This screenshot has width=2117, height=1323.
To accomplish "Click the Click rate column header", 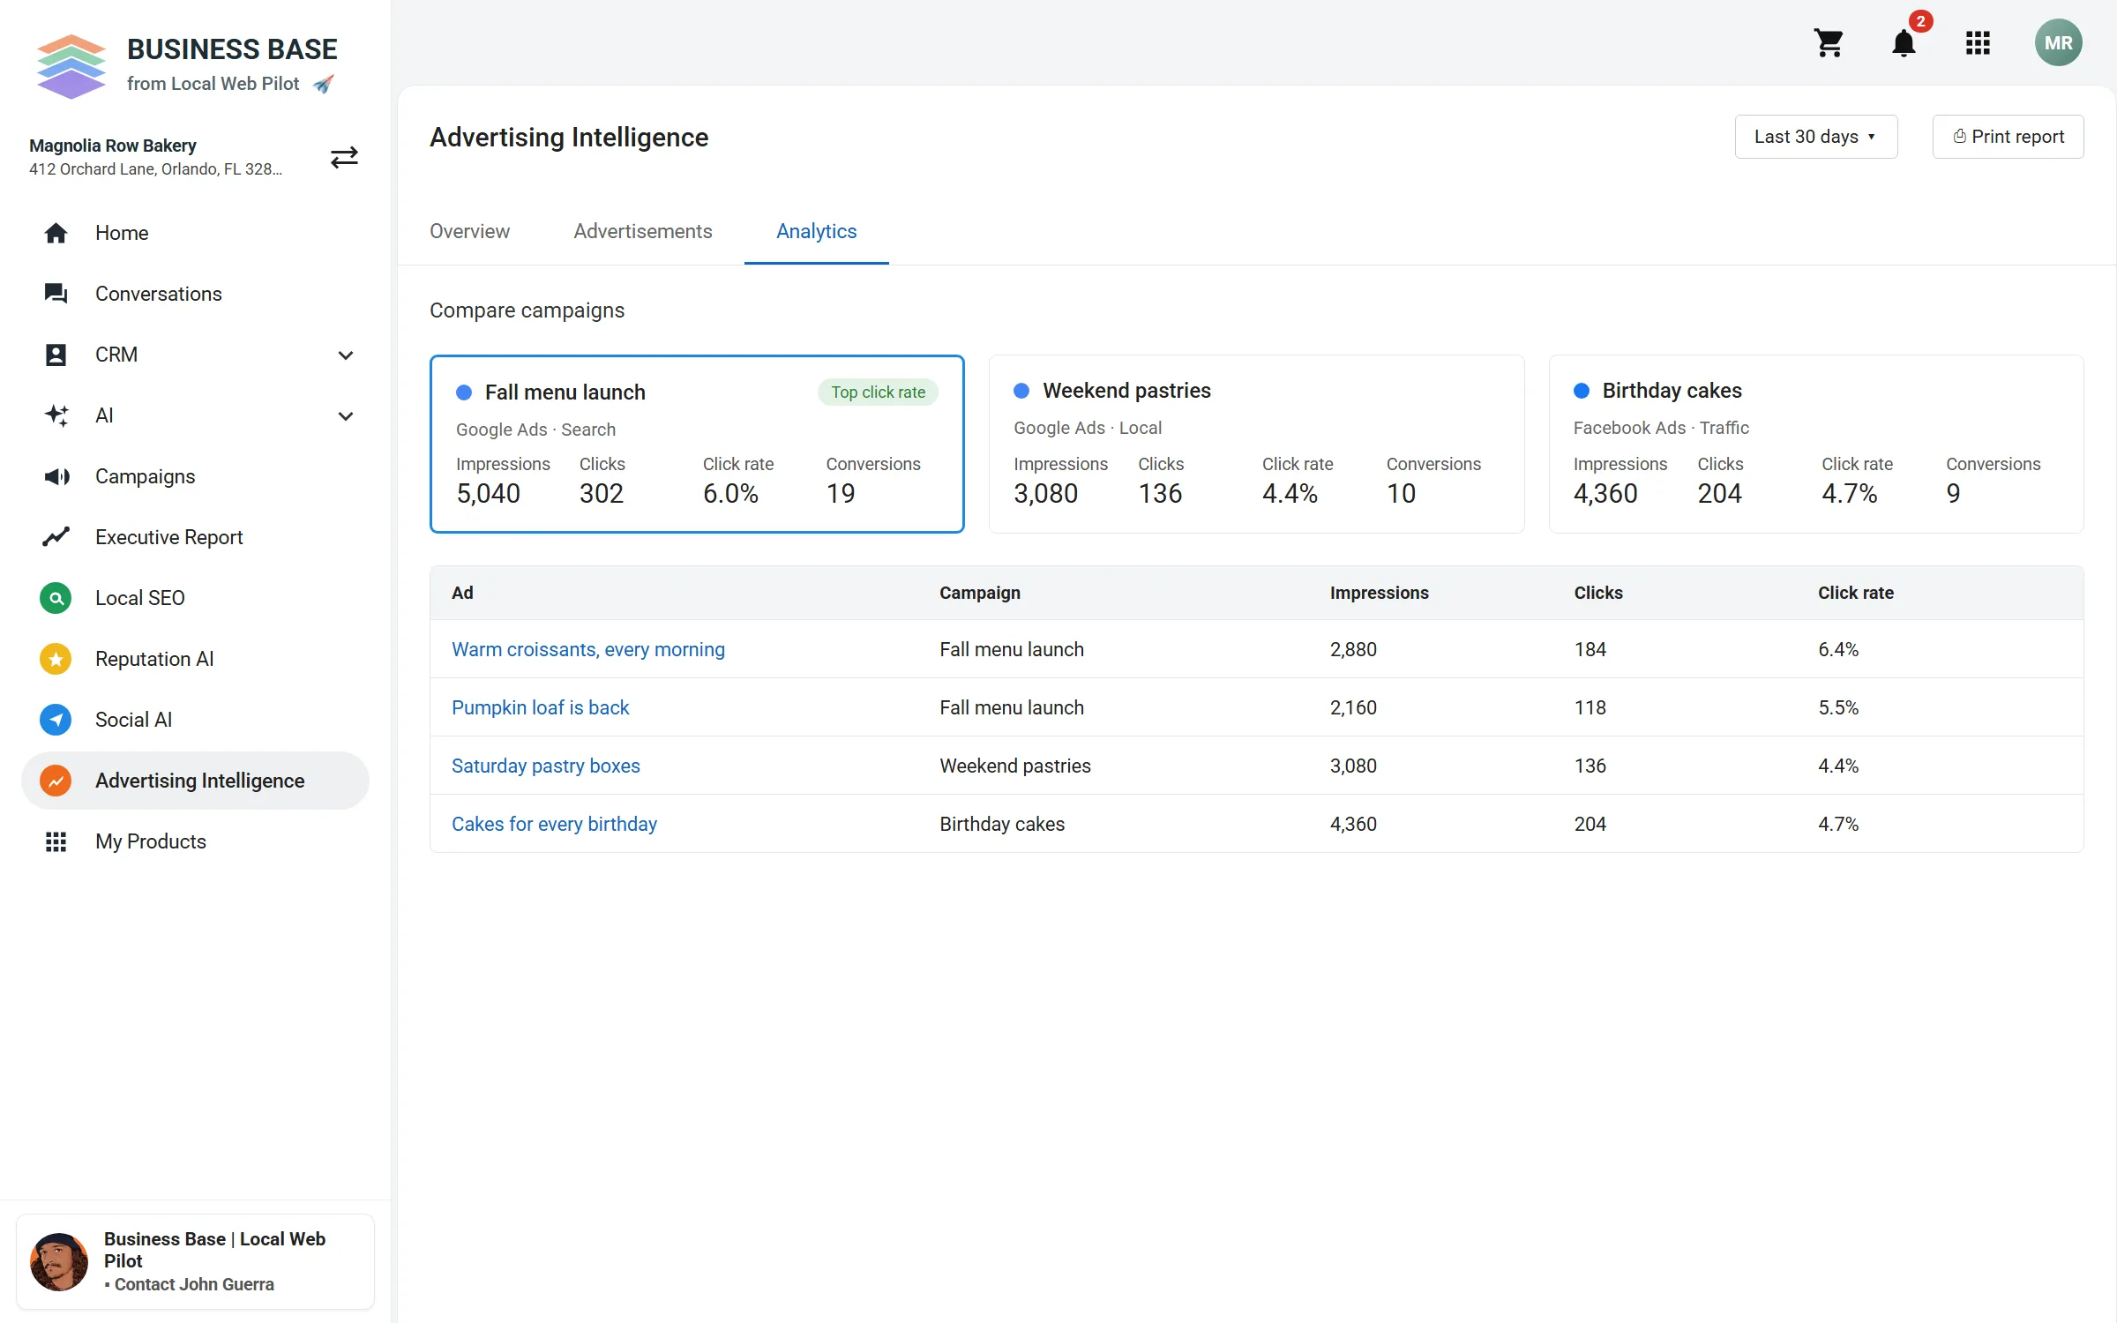I will [x=1855, y=593].
